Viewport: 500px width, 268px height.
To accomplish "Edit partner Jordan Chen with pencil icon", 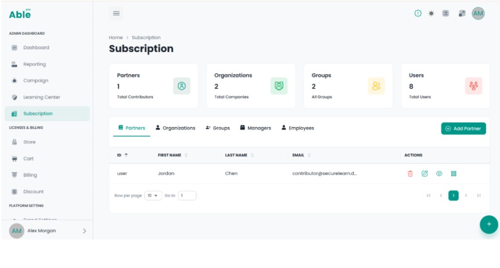I will click(x=425, y=174).
